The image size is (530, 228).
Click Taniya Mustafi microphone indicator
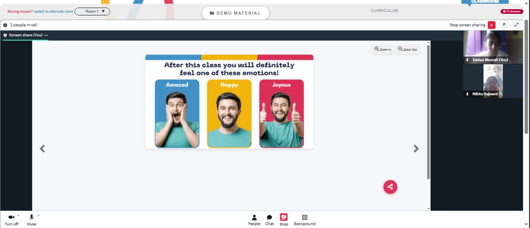pyautogui.click(x=467, y=60)
